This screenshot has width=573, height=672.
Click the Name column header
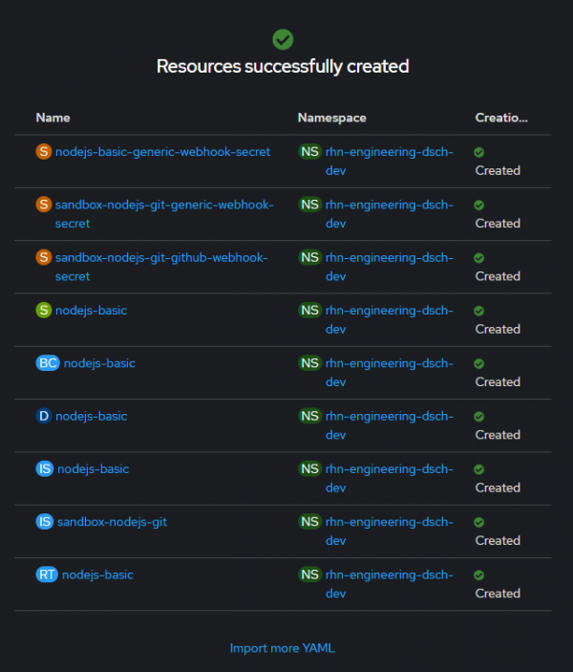point(53,118)
